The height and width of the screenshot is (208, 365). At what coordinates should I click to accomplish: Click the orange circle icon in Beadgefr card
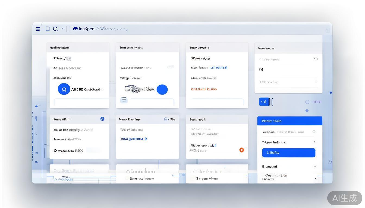pos(242,150)
